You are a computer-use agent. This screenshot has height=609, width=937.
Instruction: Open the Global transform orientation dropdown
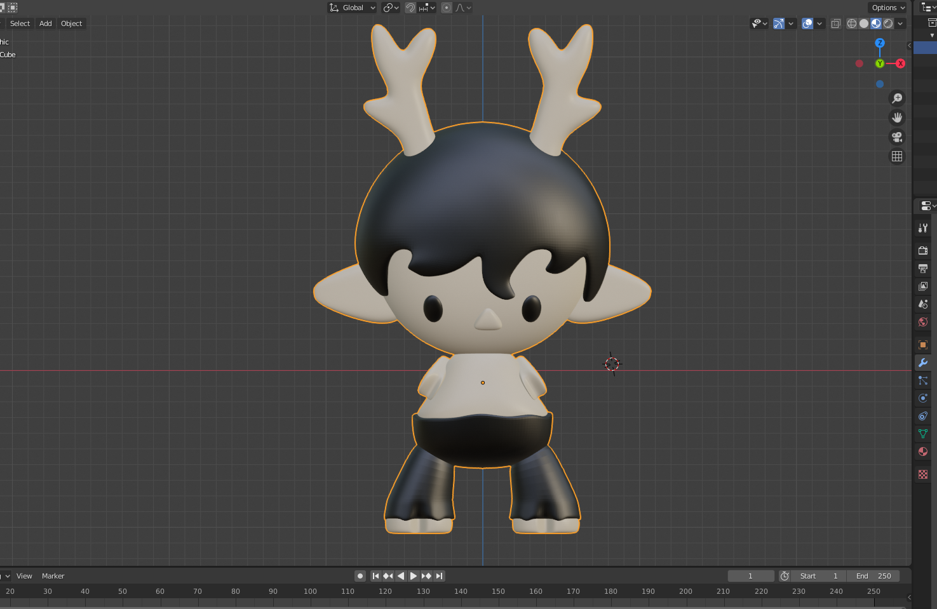351,7
